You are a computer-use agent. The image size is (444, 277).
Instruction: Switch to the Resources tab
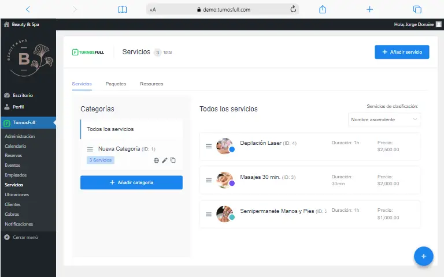(151, 84)
